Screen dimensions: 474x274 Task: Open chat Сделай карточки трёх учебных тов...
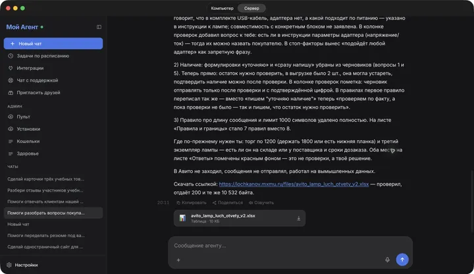coord(53,179)
